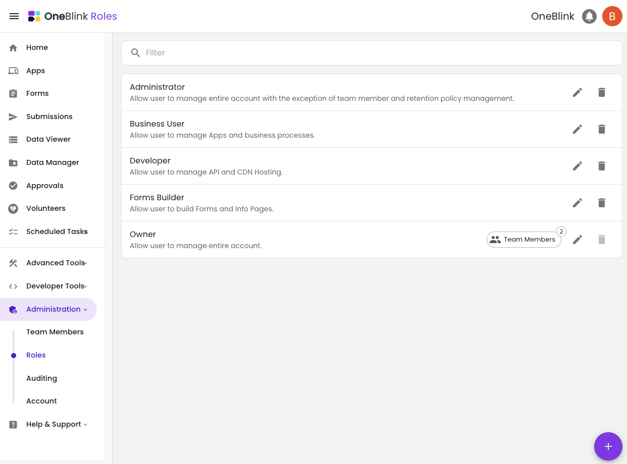The image size is (627, 464).
Task: Select Auditing under Administration
Action: [41, 378]
